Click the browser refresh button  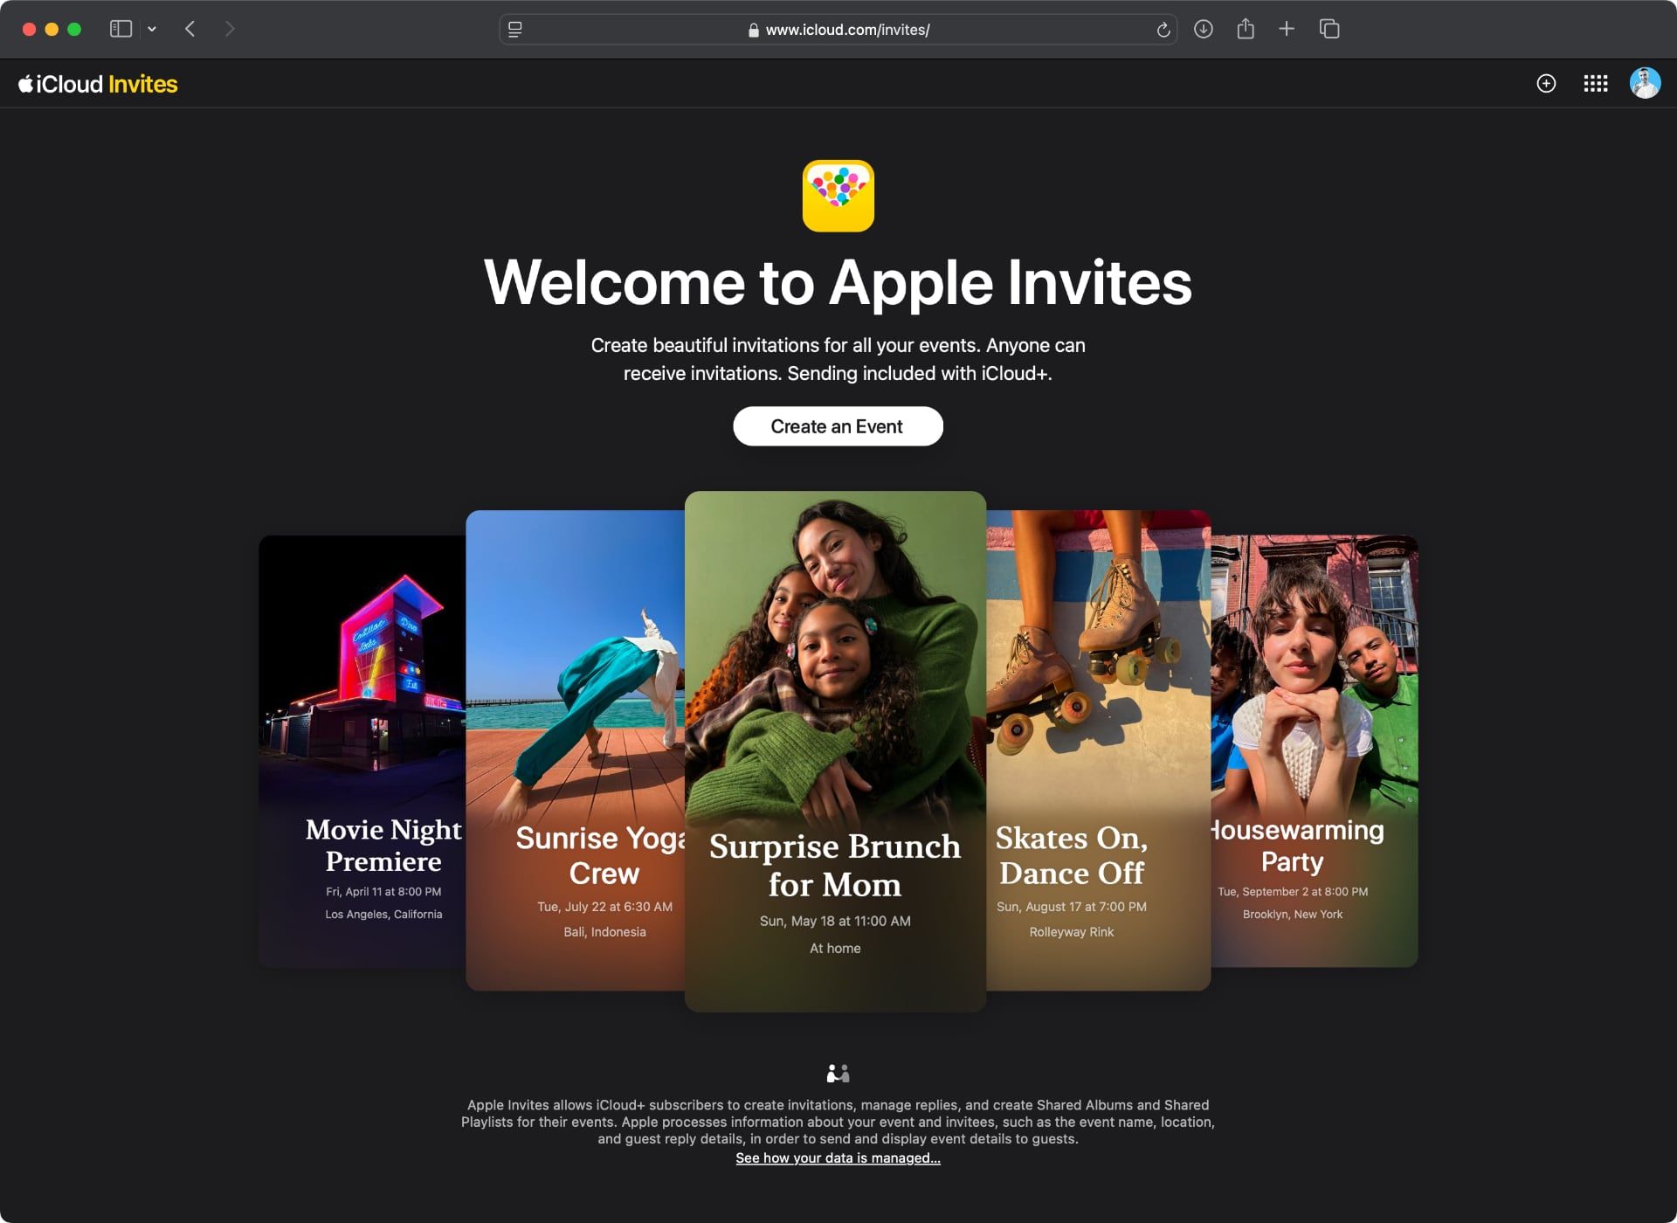point(1164,30)
